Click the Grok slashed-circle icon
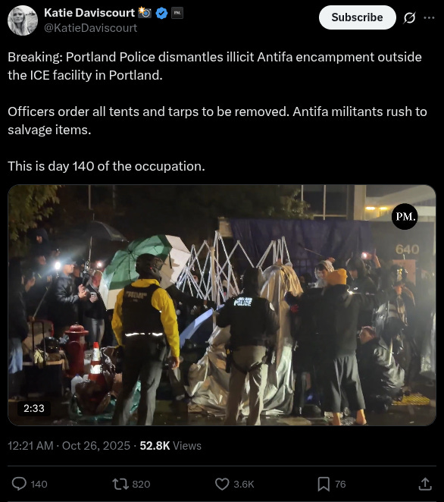Screen dimensions: 444x502 tap(409, 17)
